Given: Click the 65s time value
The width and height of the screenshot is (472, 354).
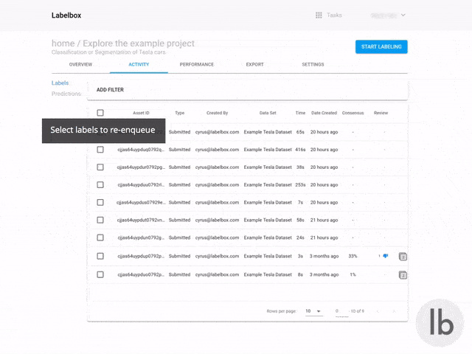Looking at the screenshot, I should [x=300, y=132].
